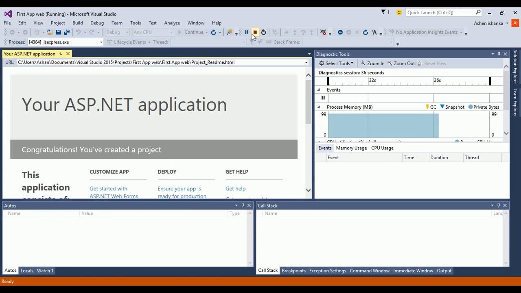The image size is (521, 293).
Task: Open the Solution Explorer side tab
Action: (515, 67)
